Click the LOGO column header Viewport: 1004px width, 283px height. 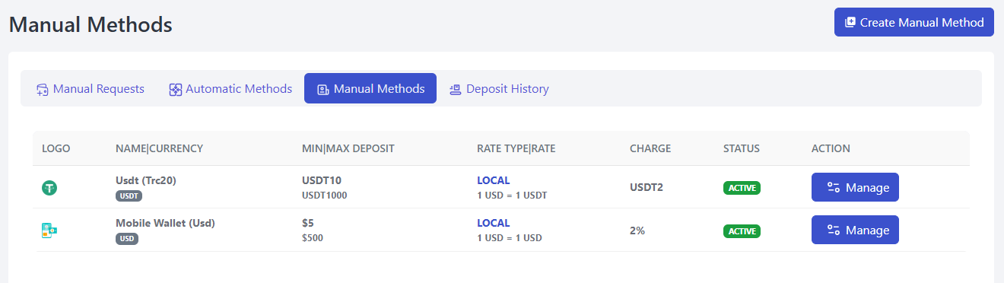[x=56, y=148]
